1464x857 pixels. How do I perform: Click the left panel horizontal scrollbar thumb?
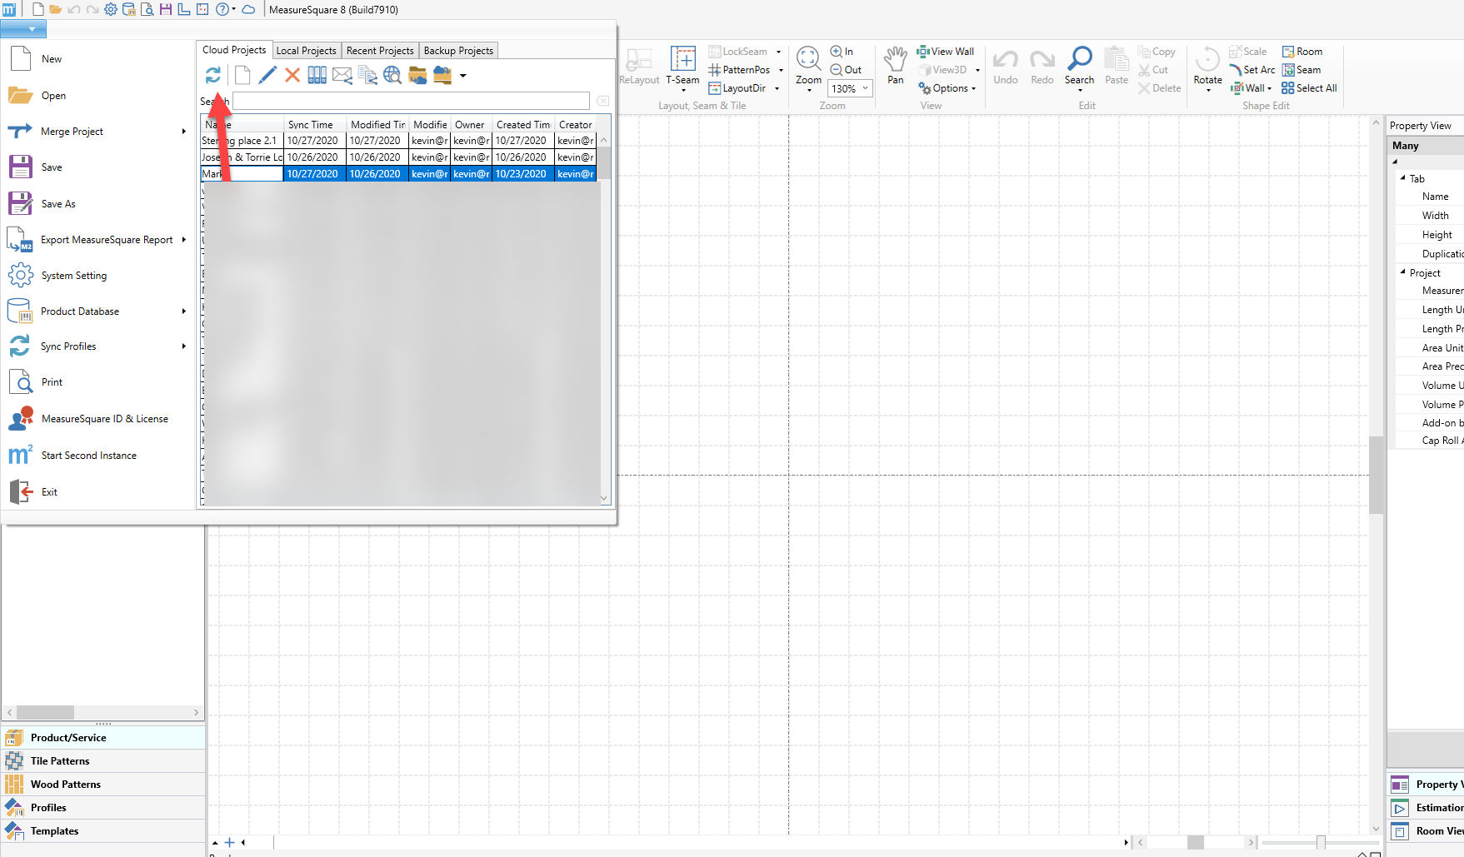[45, 713]
